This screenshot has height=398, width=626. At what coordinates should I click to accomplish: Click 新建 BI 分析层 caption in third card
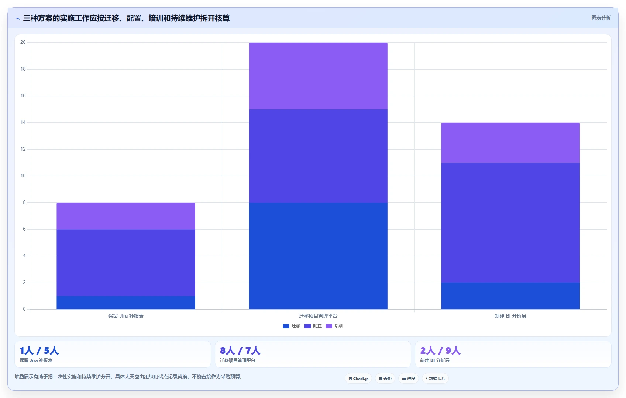pos(435,360)
